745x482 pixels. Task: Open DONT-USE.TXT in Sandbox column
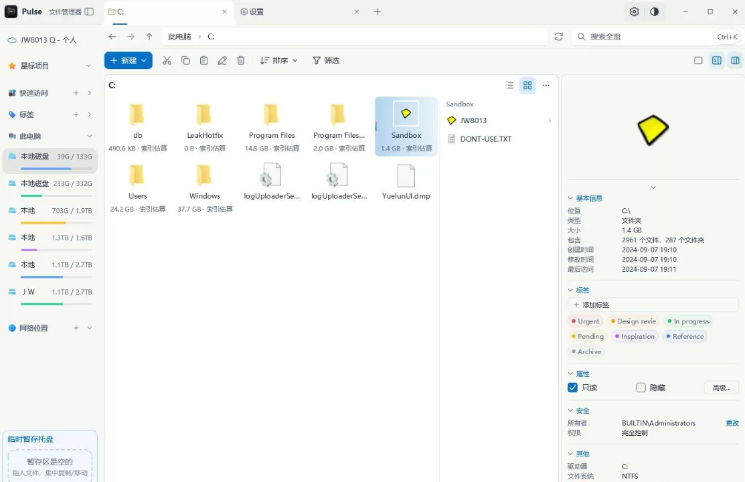499,139
